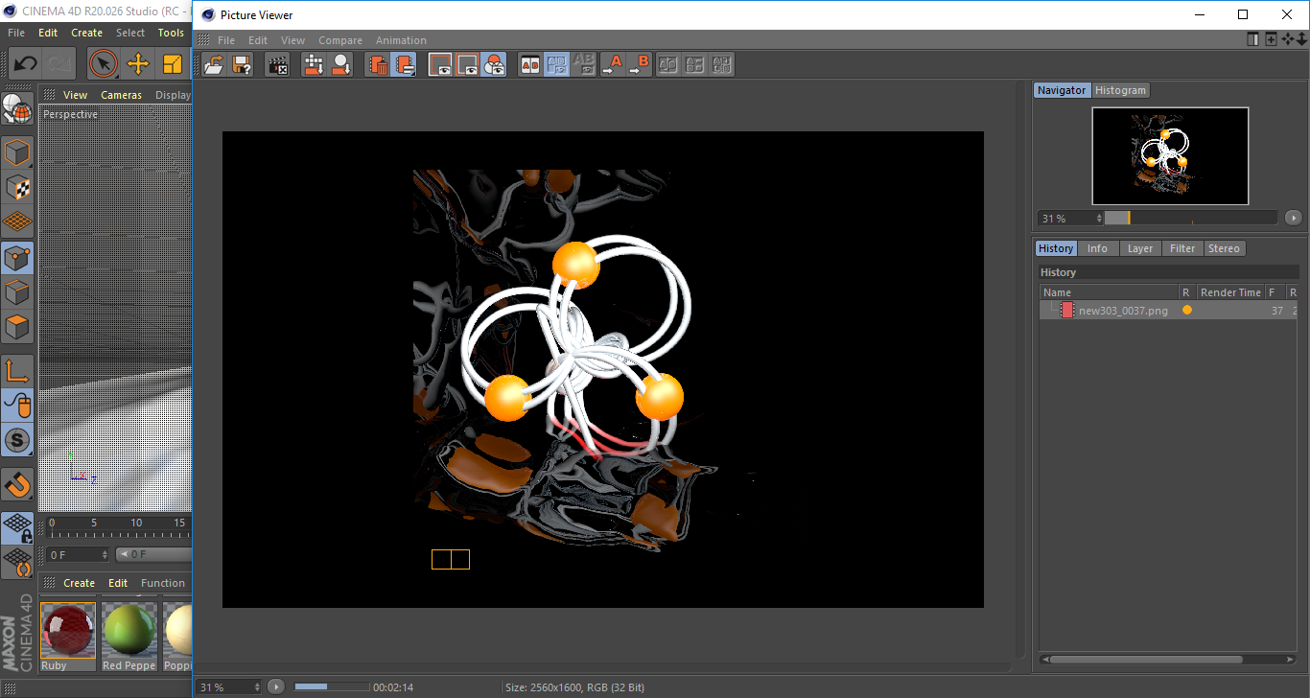Open Picture Viewer Edit menu
The width and height of the screenshot is (1310, 698).
(x=258, y=40)
